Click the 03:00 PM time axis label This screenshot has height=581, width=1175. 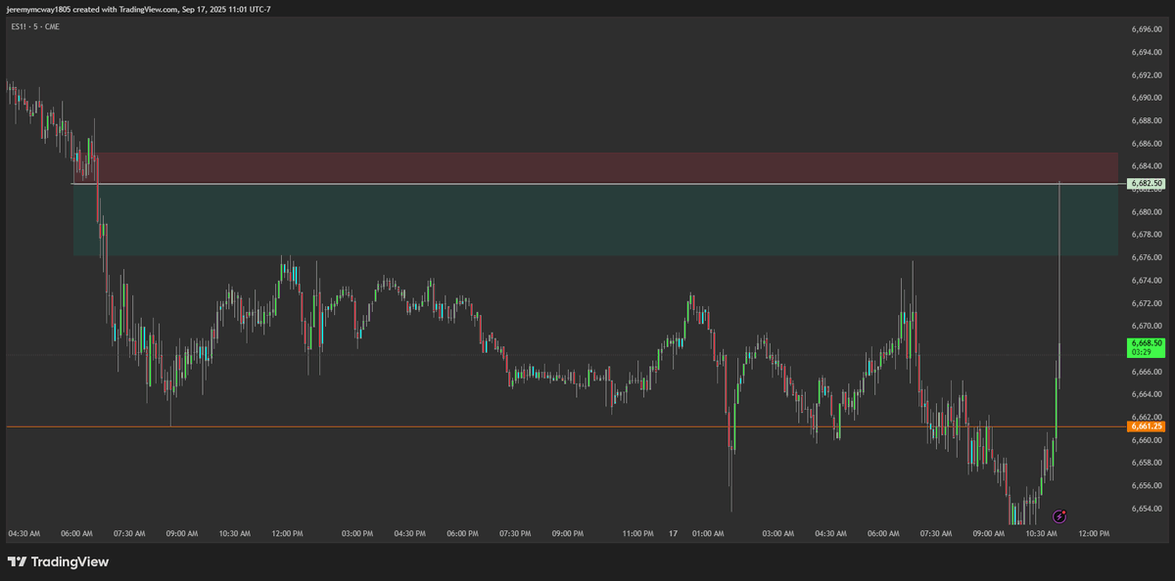(356, 534)
